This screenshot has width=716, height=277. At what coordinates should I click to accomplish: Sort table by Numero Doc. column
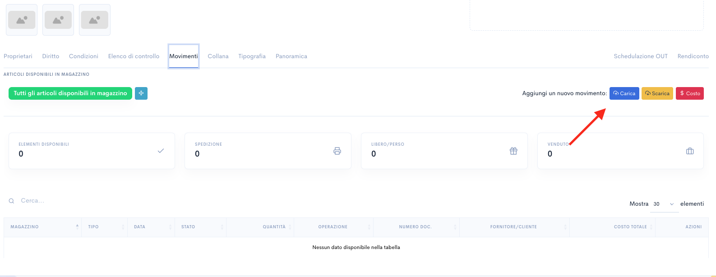click(416, 227)
